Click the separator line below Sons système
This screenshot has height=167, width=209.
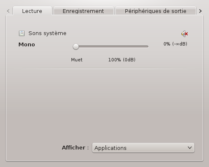point(104,68)
